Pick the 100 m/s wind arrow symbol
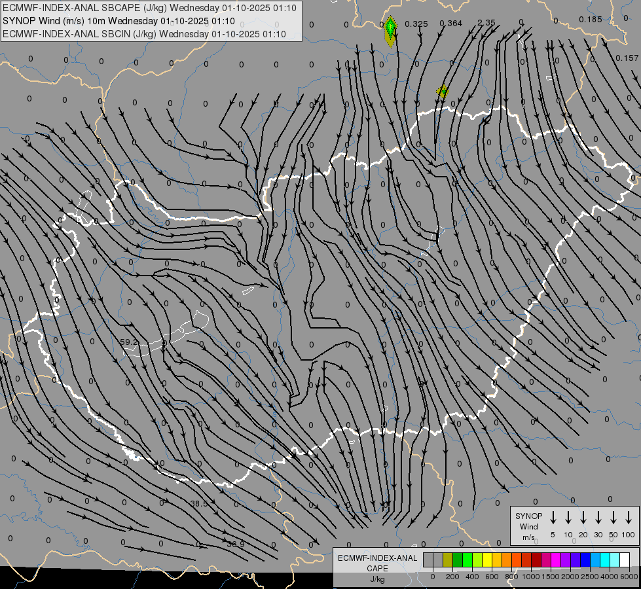 [629, 517]
